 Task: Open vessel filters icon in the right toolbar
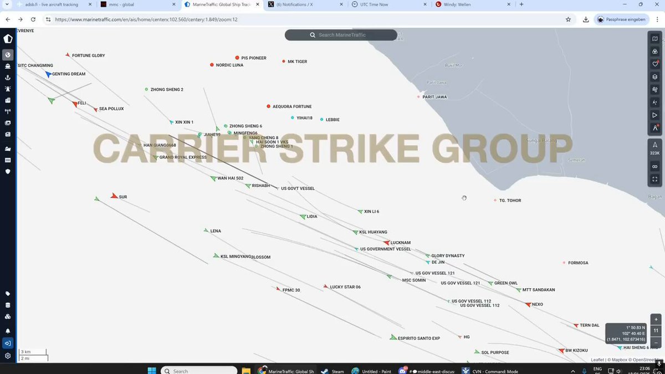click(x=654, y=52)
